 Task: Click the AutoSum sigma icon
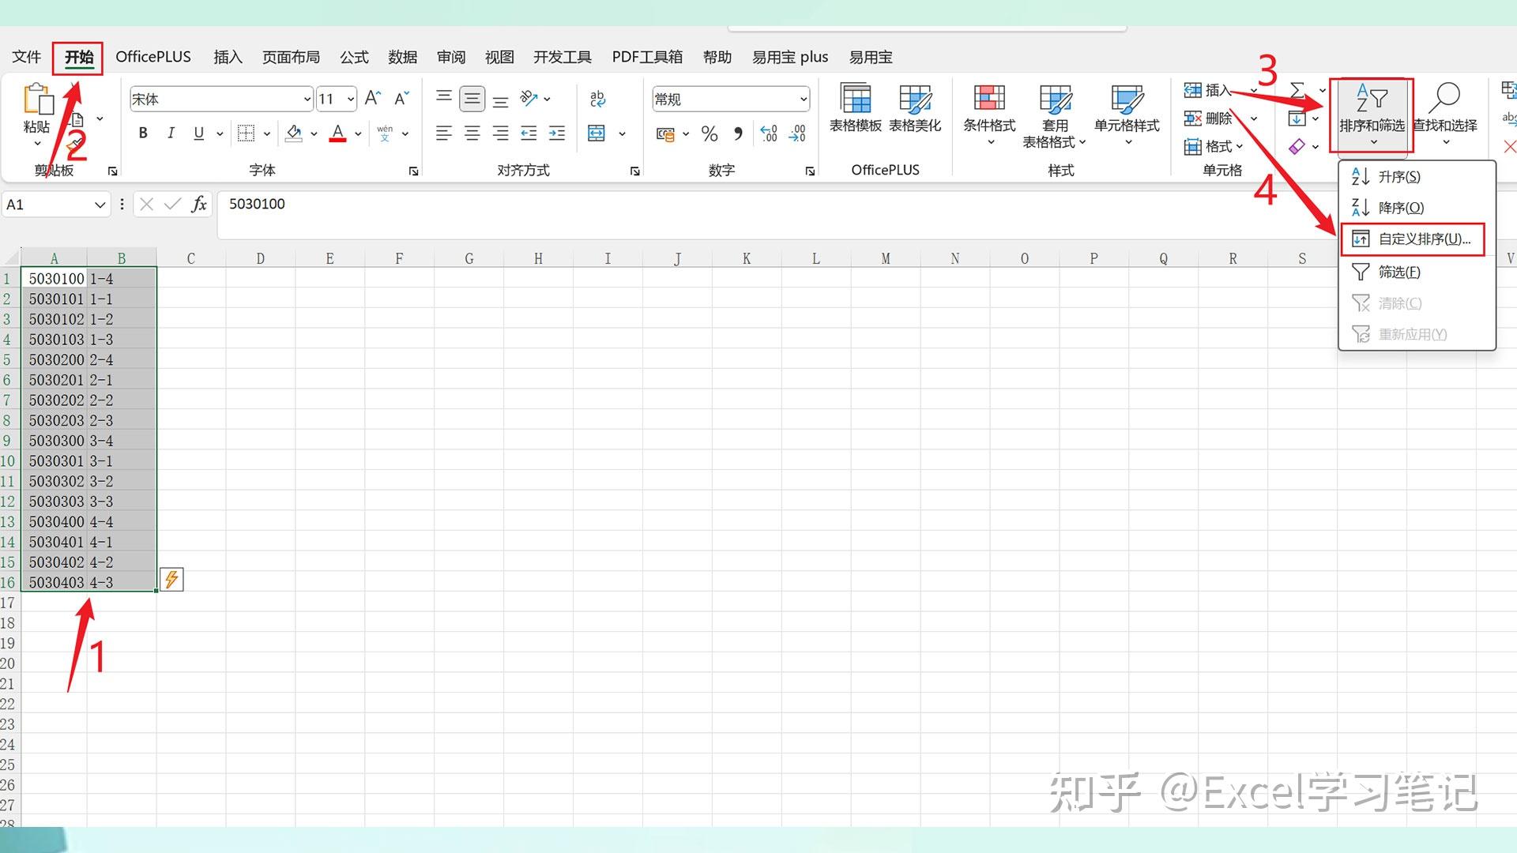[1297, 90]
